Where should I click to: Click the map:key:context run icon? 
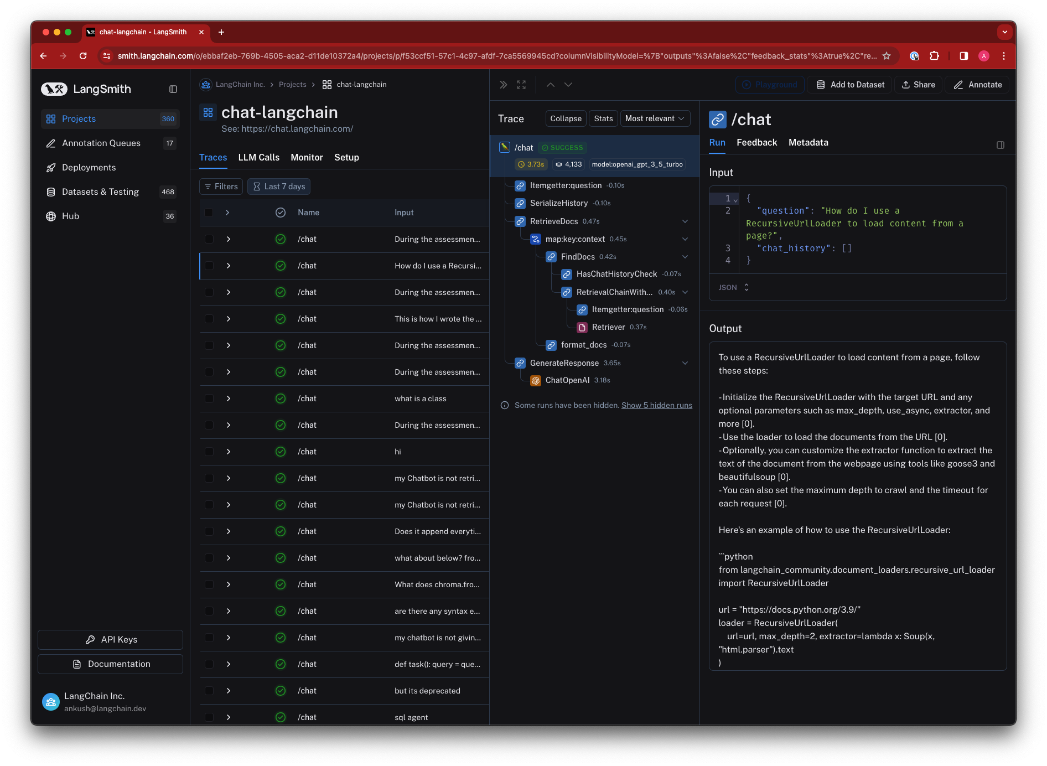[536, 239]
